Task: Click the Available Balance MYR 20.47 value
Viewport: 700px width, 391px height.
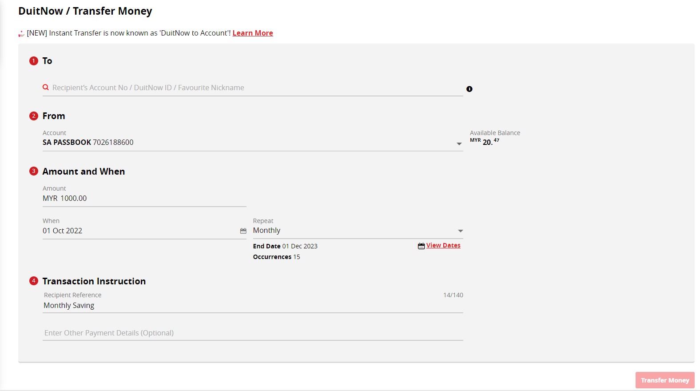Action: [485, 142]
